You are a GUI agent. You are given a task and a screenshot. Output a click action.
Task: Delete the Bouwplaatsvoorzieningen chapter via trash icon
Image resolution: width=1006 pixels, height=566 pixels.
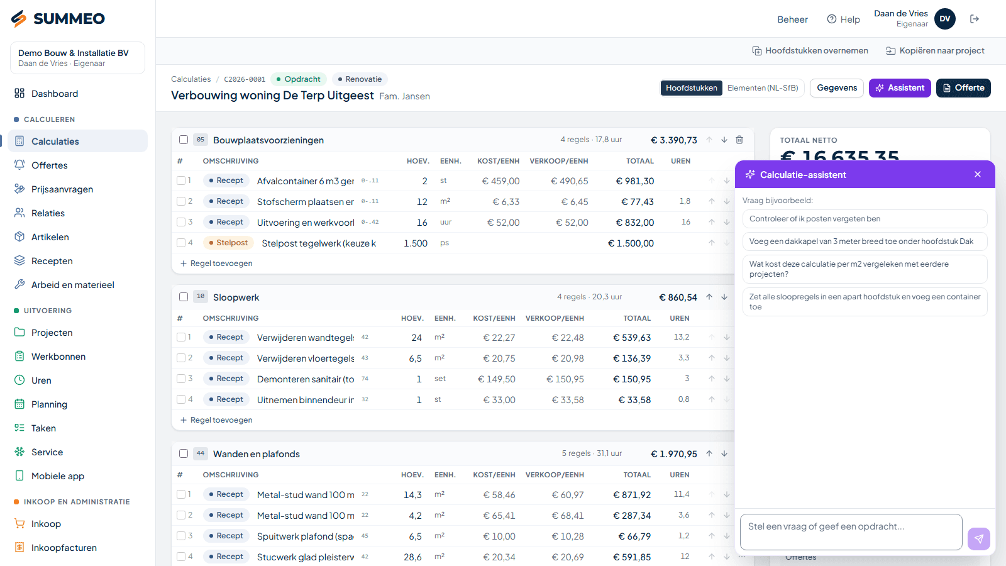tap(739, 140)
